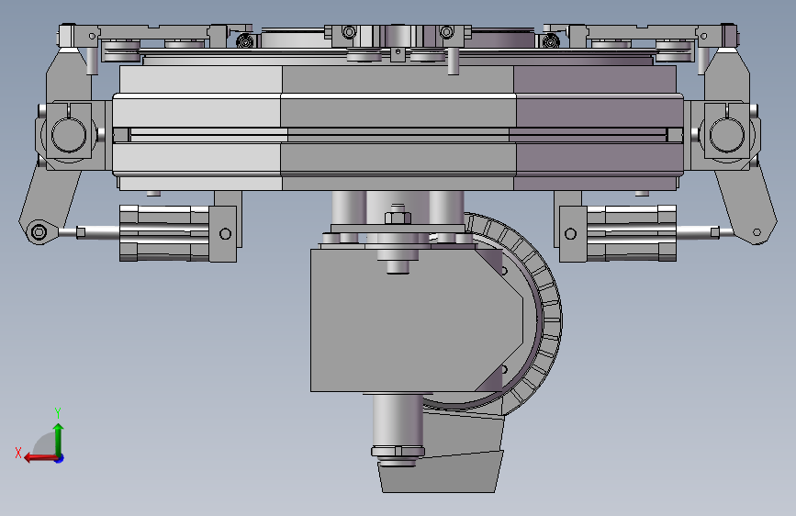
Task: Select the right pneumatic cylinder body
Action: point(631,233)
